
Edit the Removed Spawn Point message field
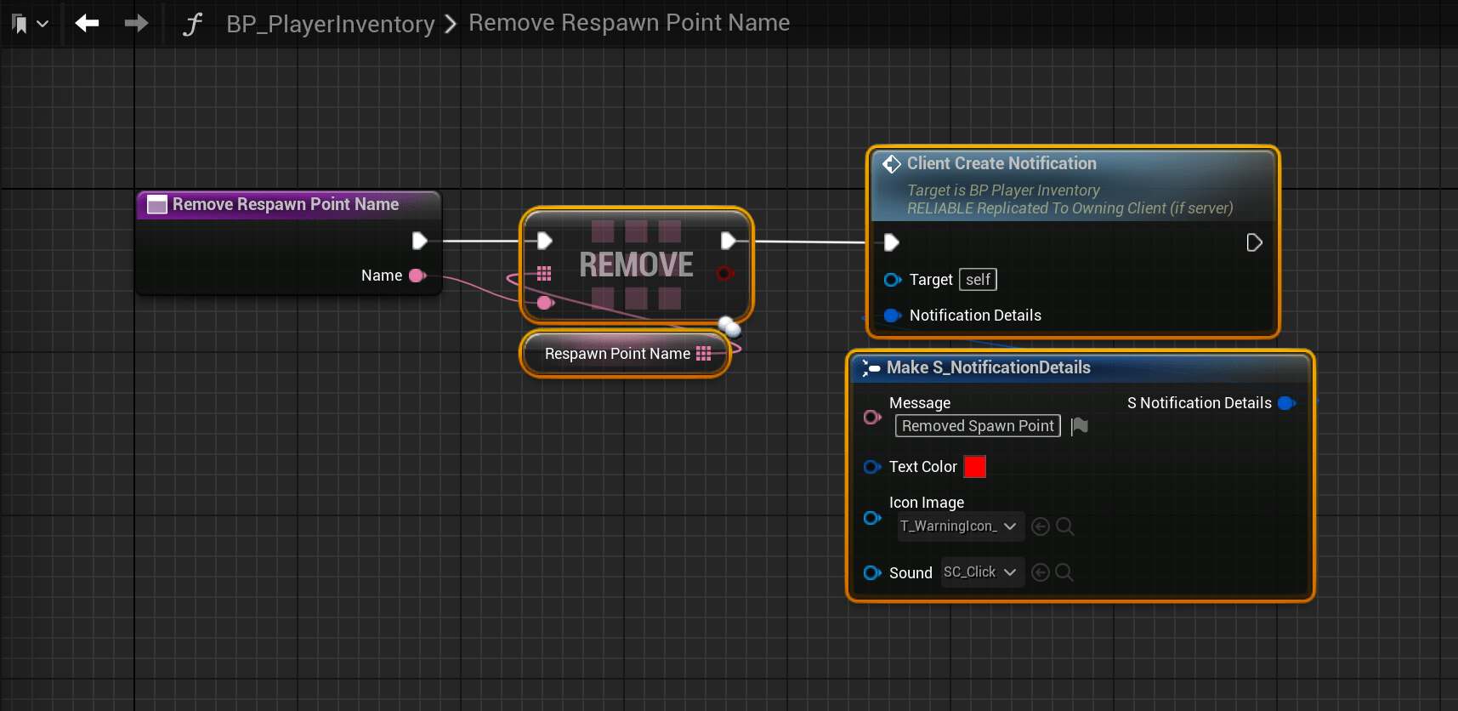tap(977, 426)
